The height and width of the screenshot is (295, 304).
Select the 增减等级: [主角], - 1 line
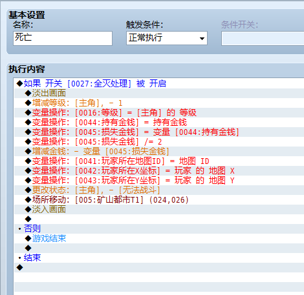coord(159,103)
